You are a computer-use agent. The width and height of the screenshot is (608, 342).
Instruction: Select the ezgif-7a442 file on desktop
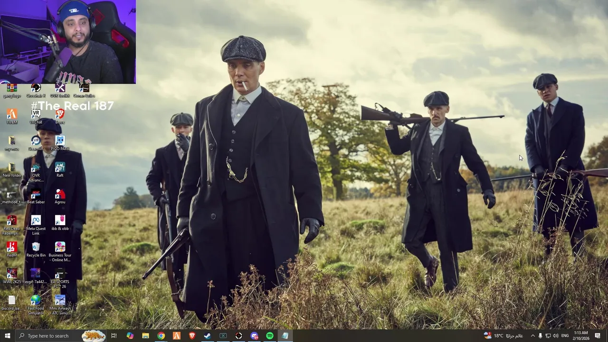(36, 276)
